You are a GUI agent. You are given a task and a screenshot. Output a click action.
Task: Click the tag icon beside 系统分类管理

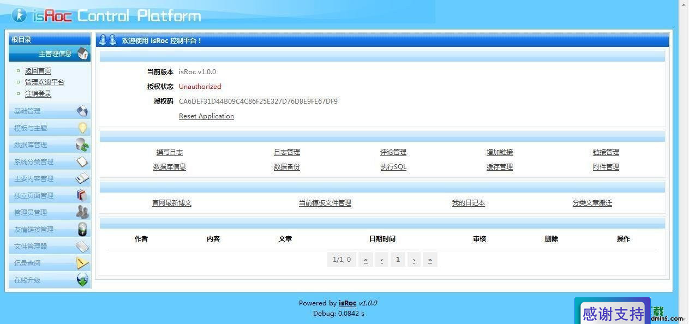point(82,161)
